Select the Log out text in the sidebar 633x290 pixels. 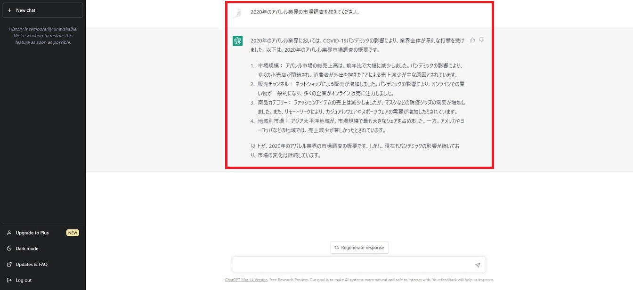(24, 280)
